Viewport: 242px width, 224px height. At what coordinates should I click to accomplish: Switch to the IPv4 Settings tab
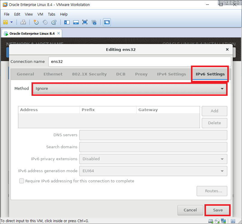point(171,74)
